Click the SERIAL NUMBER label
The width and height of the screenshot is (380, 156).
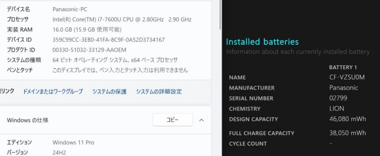(251, 98)
